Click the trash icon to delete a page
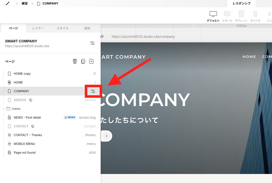Viewport: 272px width, 183px height. [75, 61]
